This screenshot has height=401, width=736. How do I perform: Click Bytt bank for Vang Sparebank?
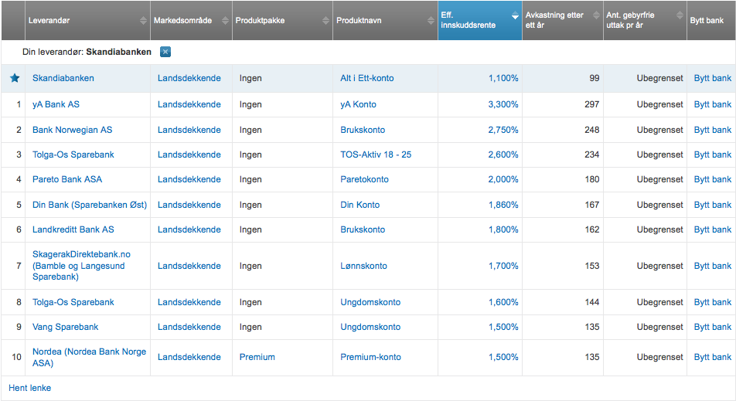click(x=713, y=327)
